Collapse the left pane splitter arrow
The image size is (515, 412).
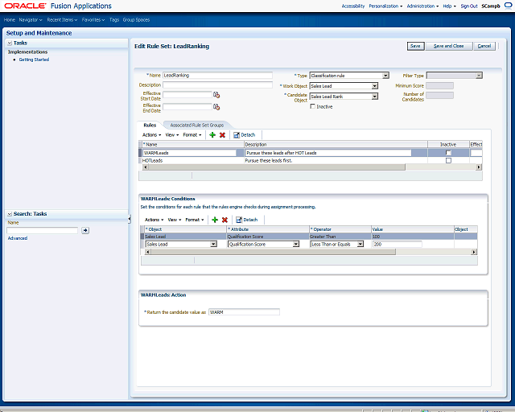130,219
